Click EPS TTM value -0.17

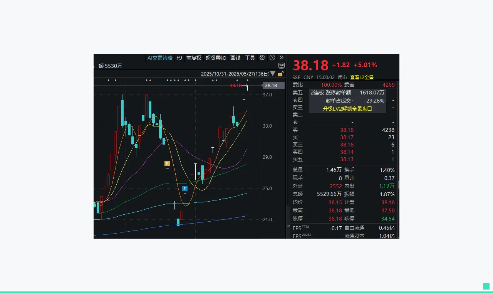[x=336, y=228]
